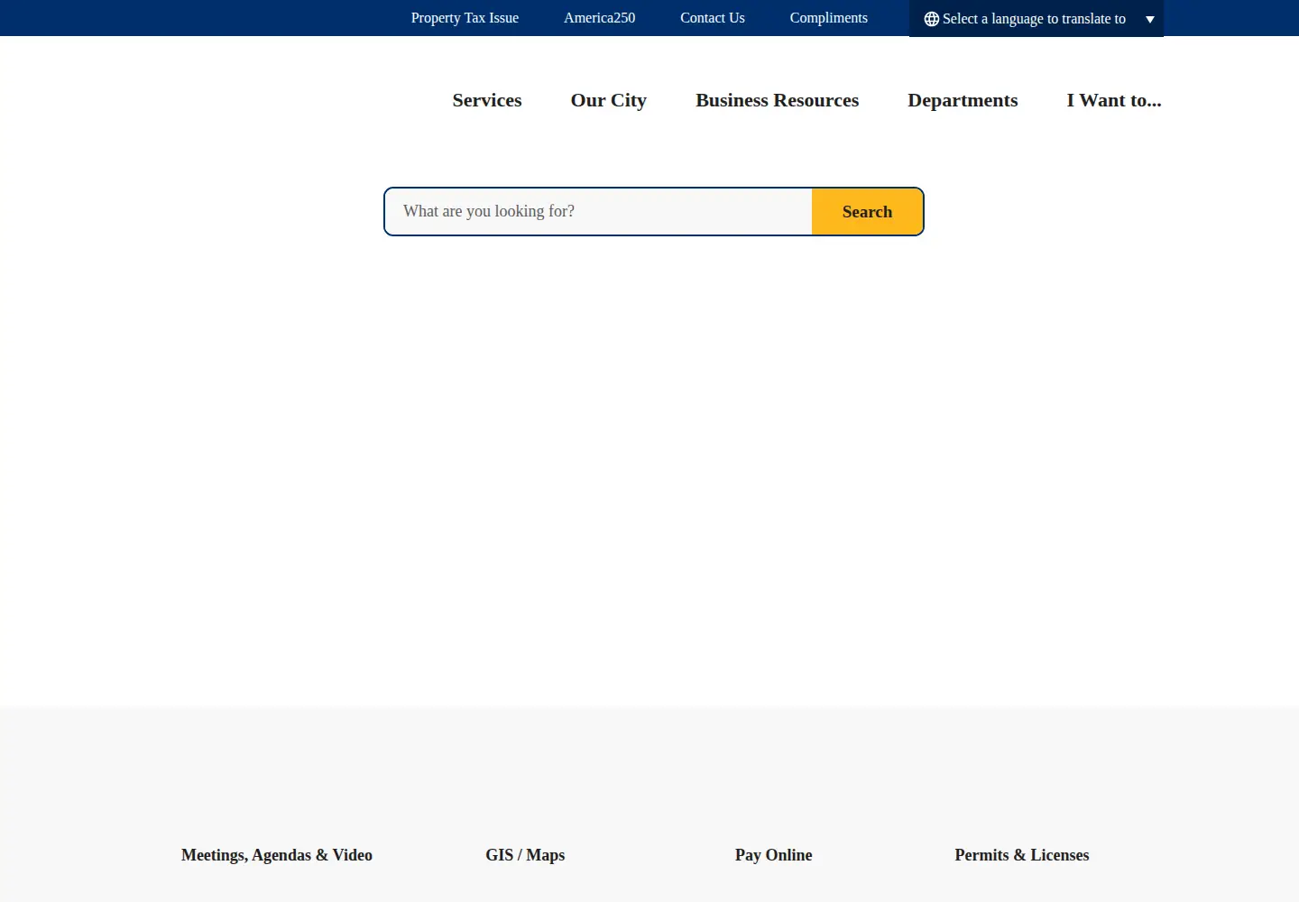Open Permits & Licenses
The width and height of the screenshot is (1299, 902).
(x=1022, y=855)
